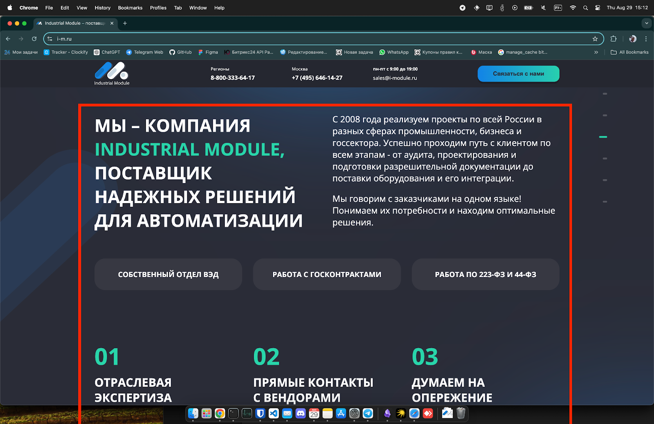The width and height of the screenshot is (654, 424).
Task: Open the Chrome profile avatar
Action: pyautogui.click(x=633, y=39)
